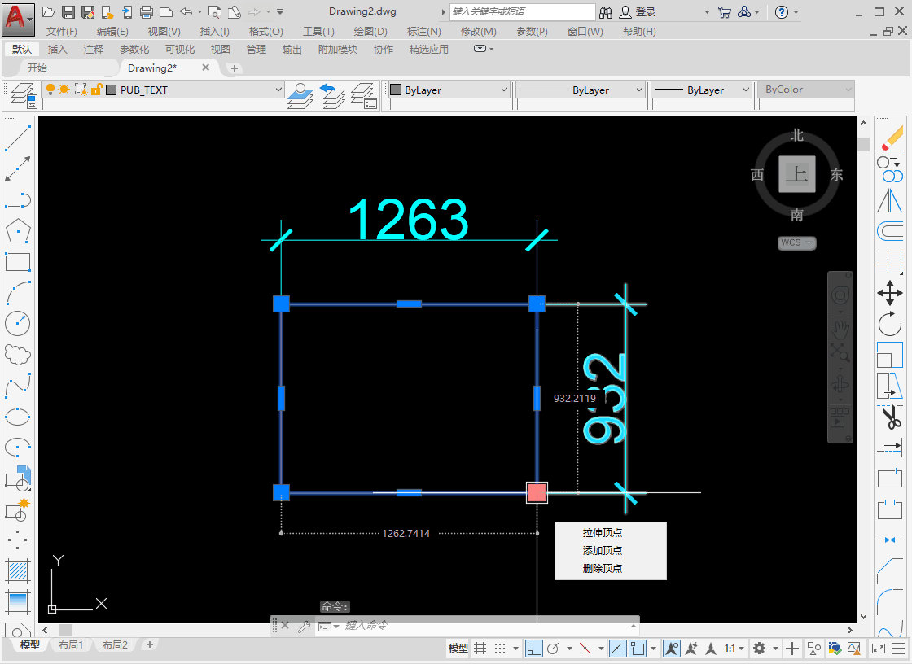912x664 pixels.
Task: Toggle 2D object snap in status bar
Action: click(x=638, y=649)
